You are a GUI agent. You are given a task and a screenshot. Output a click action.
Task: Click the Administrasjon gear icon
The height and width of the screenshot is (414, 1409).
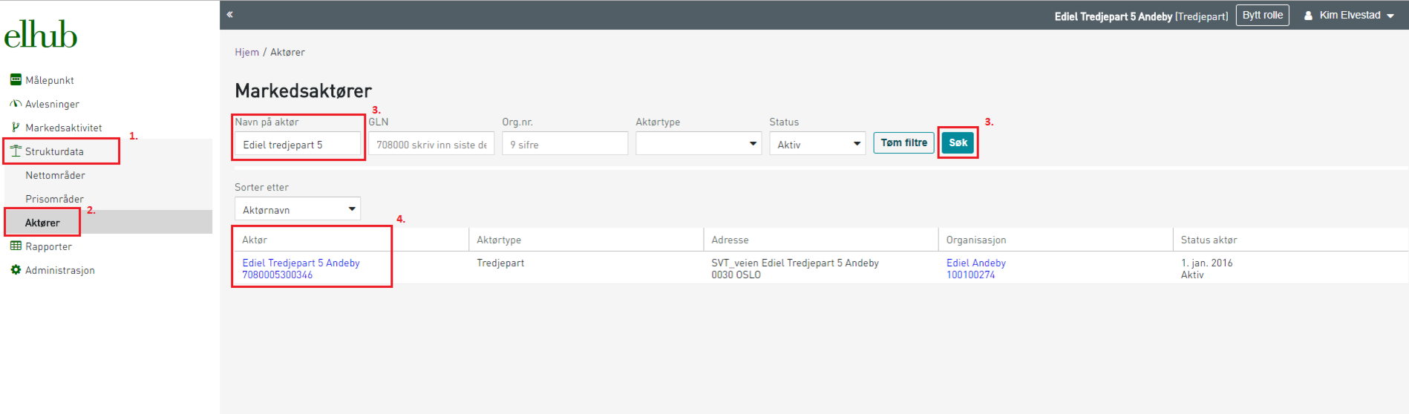click(16, 270)
